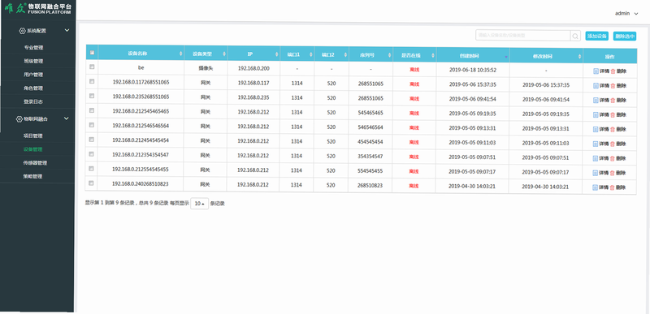This screenshot has height=314, width=650.
Task: Click the Fusion Platform logo
Action: 37,9
